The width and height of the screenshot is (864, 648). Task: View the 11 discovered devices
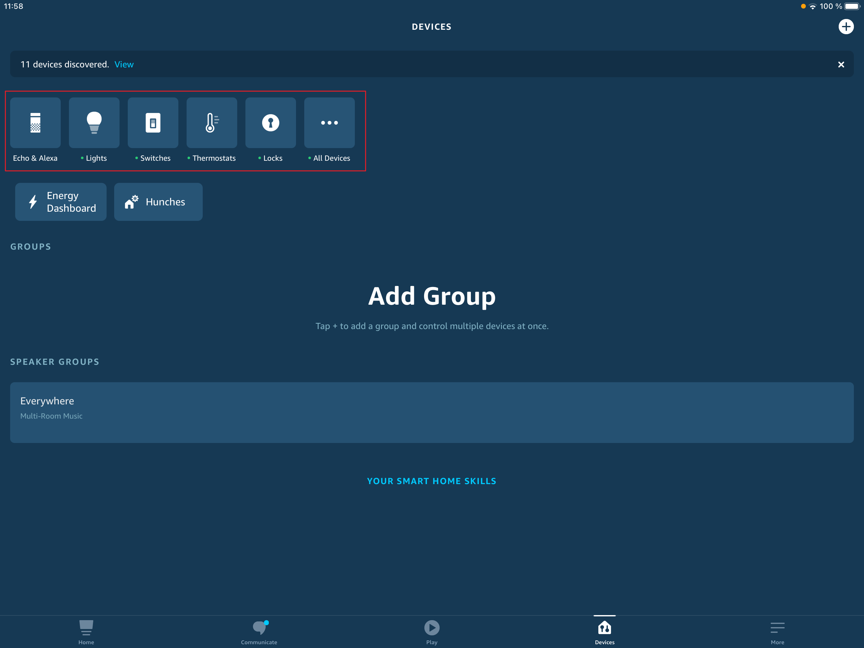(124, 64)
